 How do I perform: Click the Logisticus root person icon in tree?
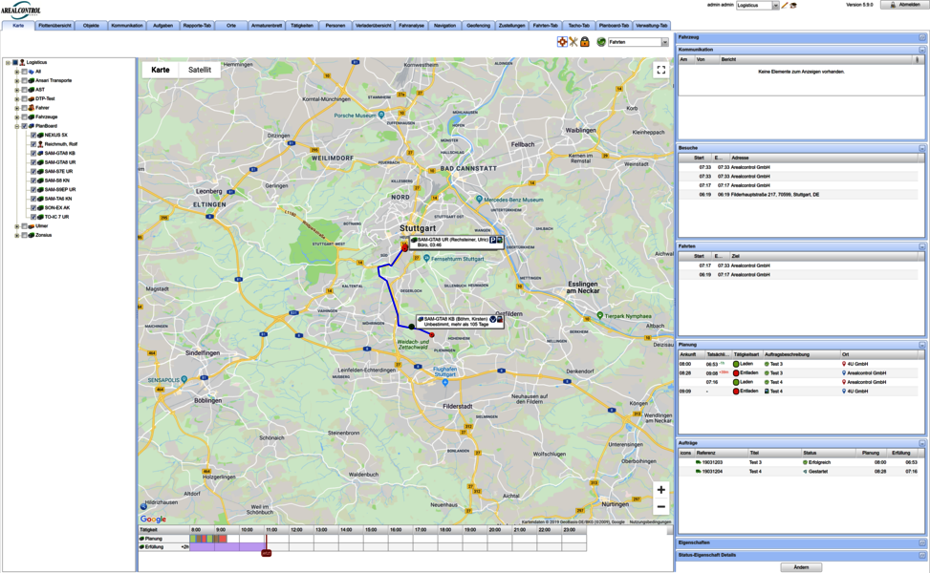click(23, 62)
